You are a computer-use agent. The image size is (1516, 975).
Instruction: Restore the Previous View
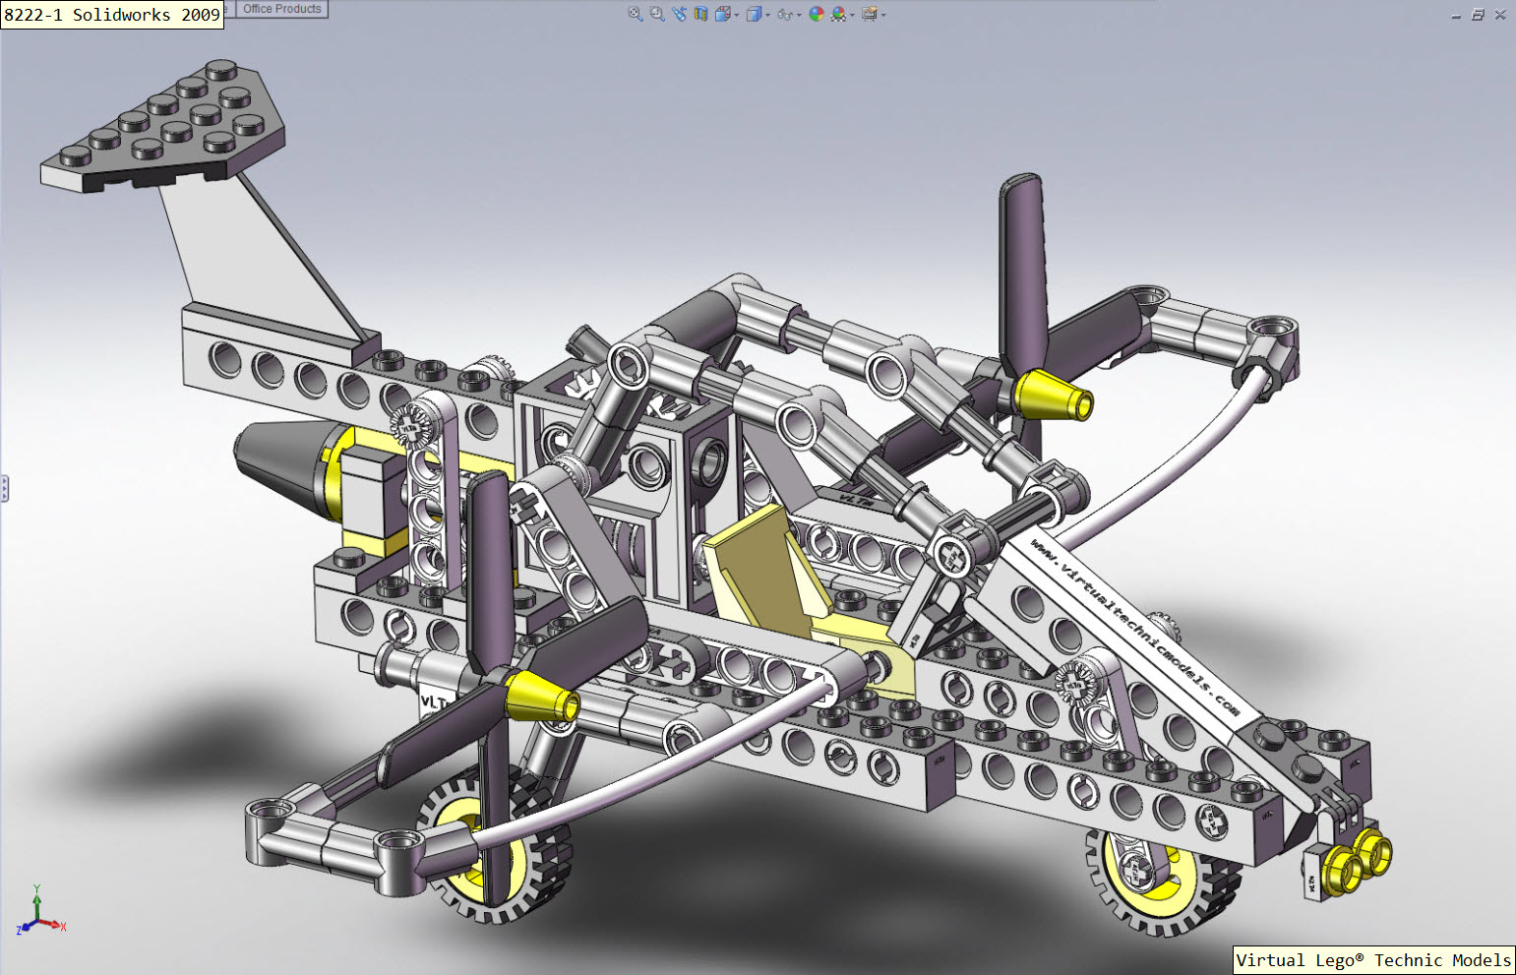[x=679, y=14]
